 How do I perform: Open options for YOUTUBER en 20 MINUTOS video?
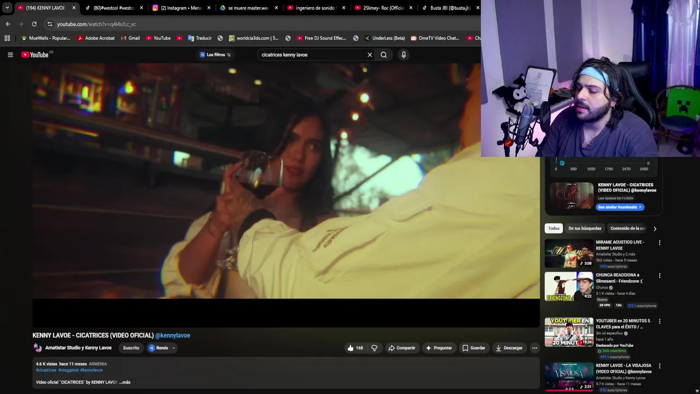660,321
